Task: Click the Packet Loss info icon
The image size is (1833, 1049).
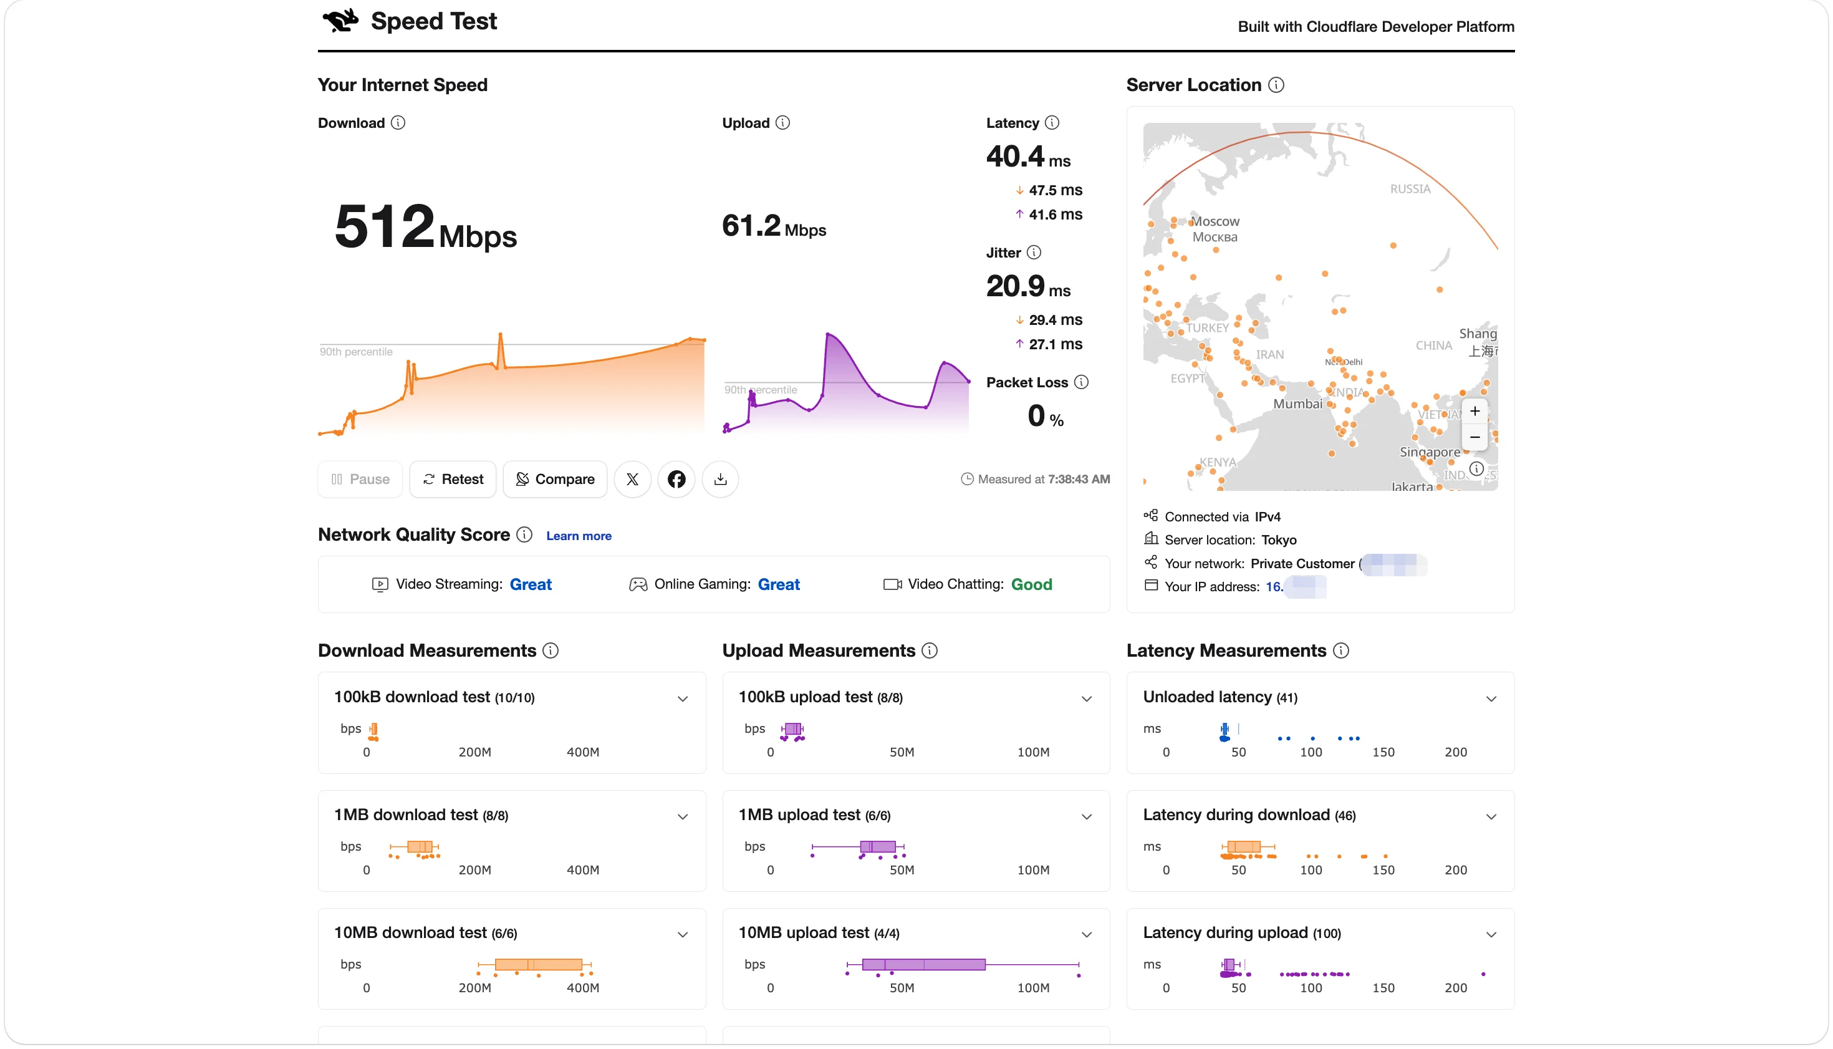Action: 1082,382
